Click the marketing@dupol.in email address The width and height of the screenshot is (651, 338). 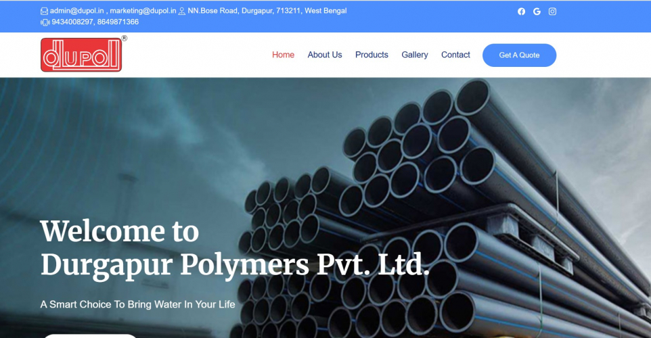(143, 11)
